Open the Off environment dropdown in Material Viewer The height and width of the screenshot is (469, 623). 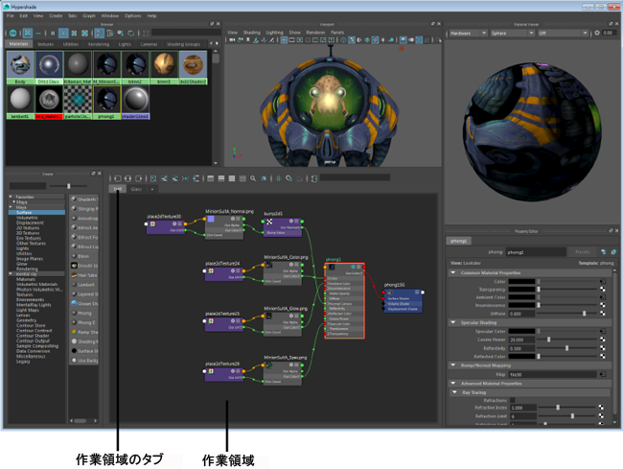563,34
